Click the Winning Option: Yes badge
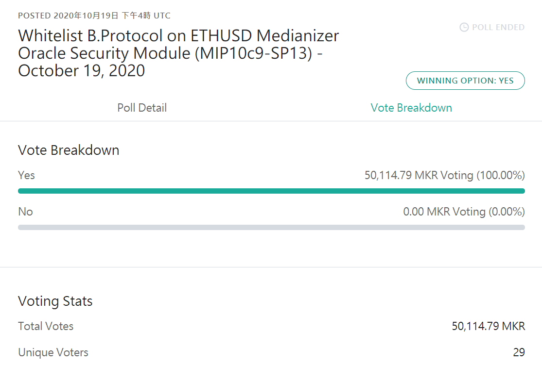The image size is (542, 381). (x=465, y=81)
